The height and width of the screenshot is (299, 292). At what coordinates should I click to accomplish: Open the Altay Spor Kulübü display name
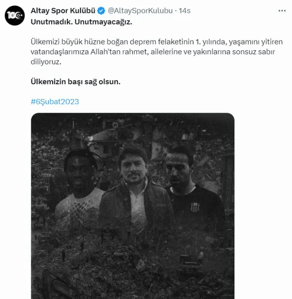click(63, 11)
